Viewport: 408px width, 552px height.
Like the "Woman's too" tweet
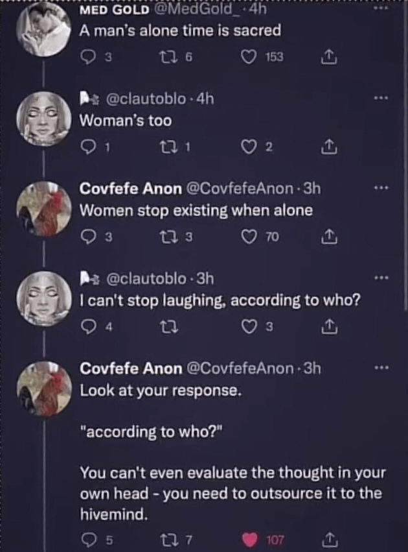pos(249,147)
